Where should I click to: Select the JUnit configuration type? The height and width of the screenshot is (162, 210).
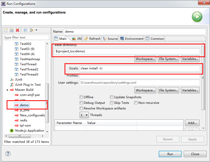(x=18, y=79)
